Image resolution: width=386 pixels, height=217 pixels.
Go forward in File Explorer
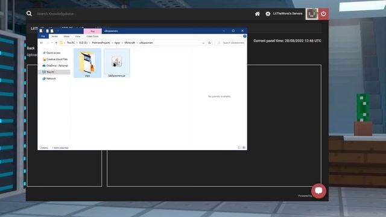pos(48,43)
